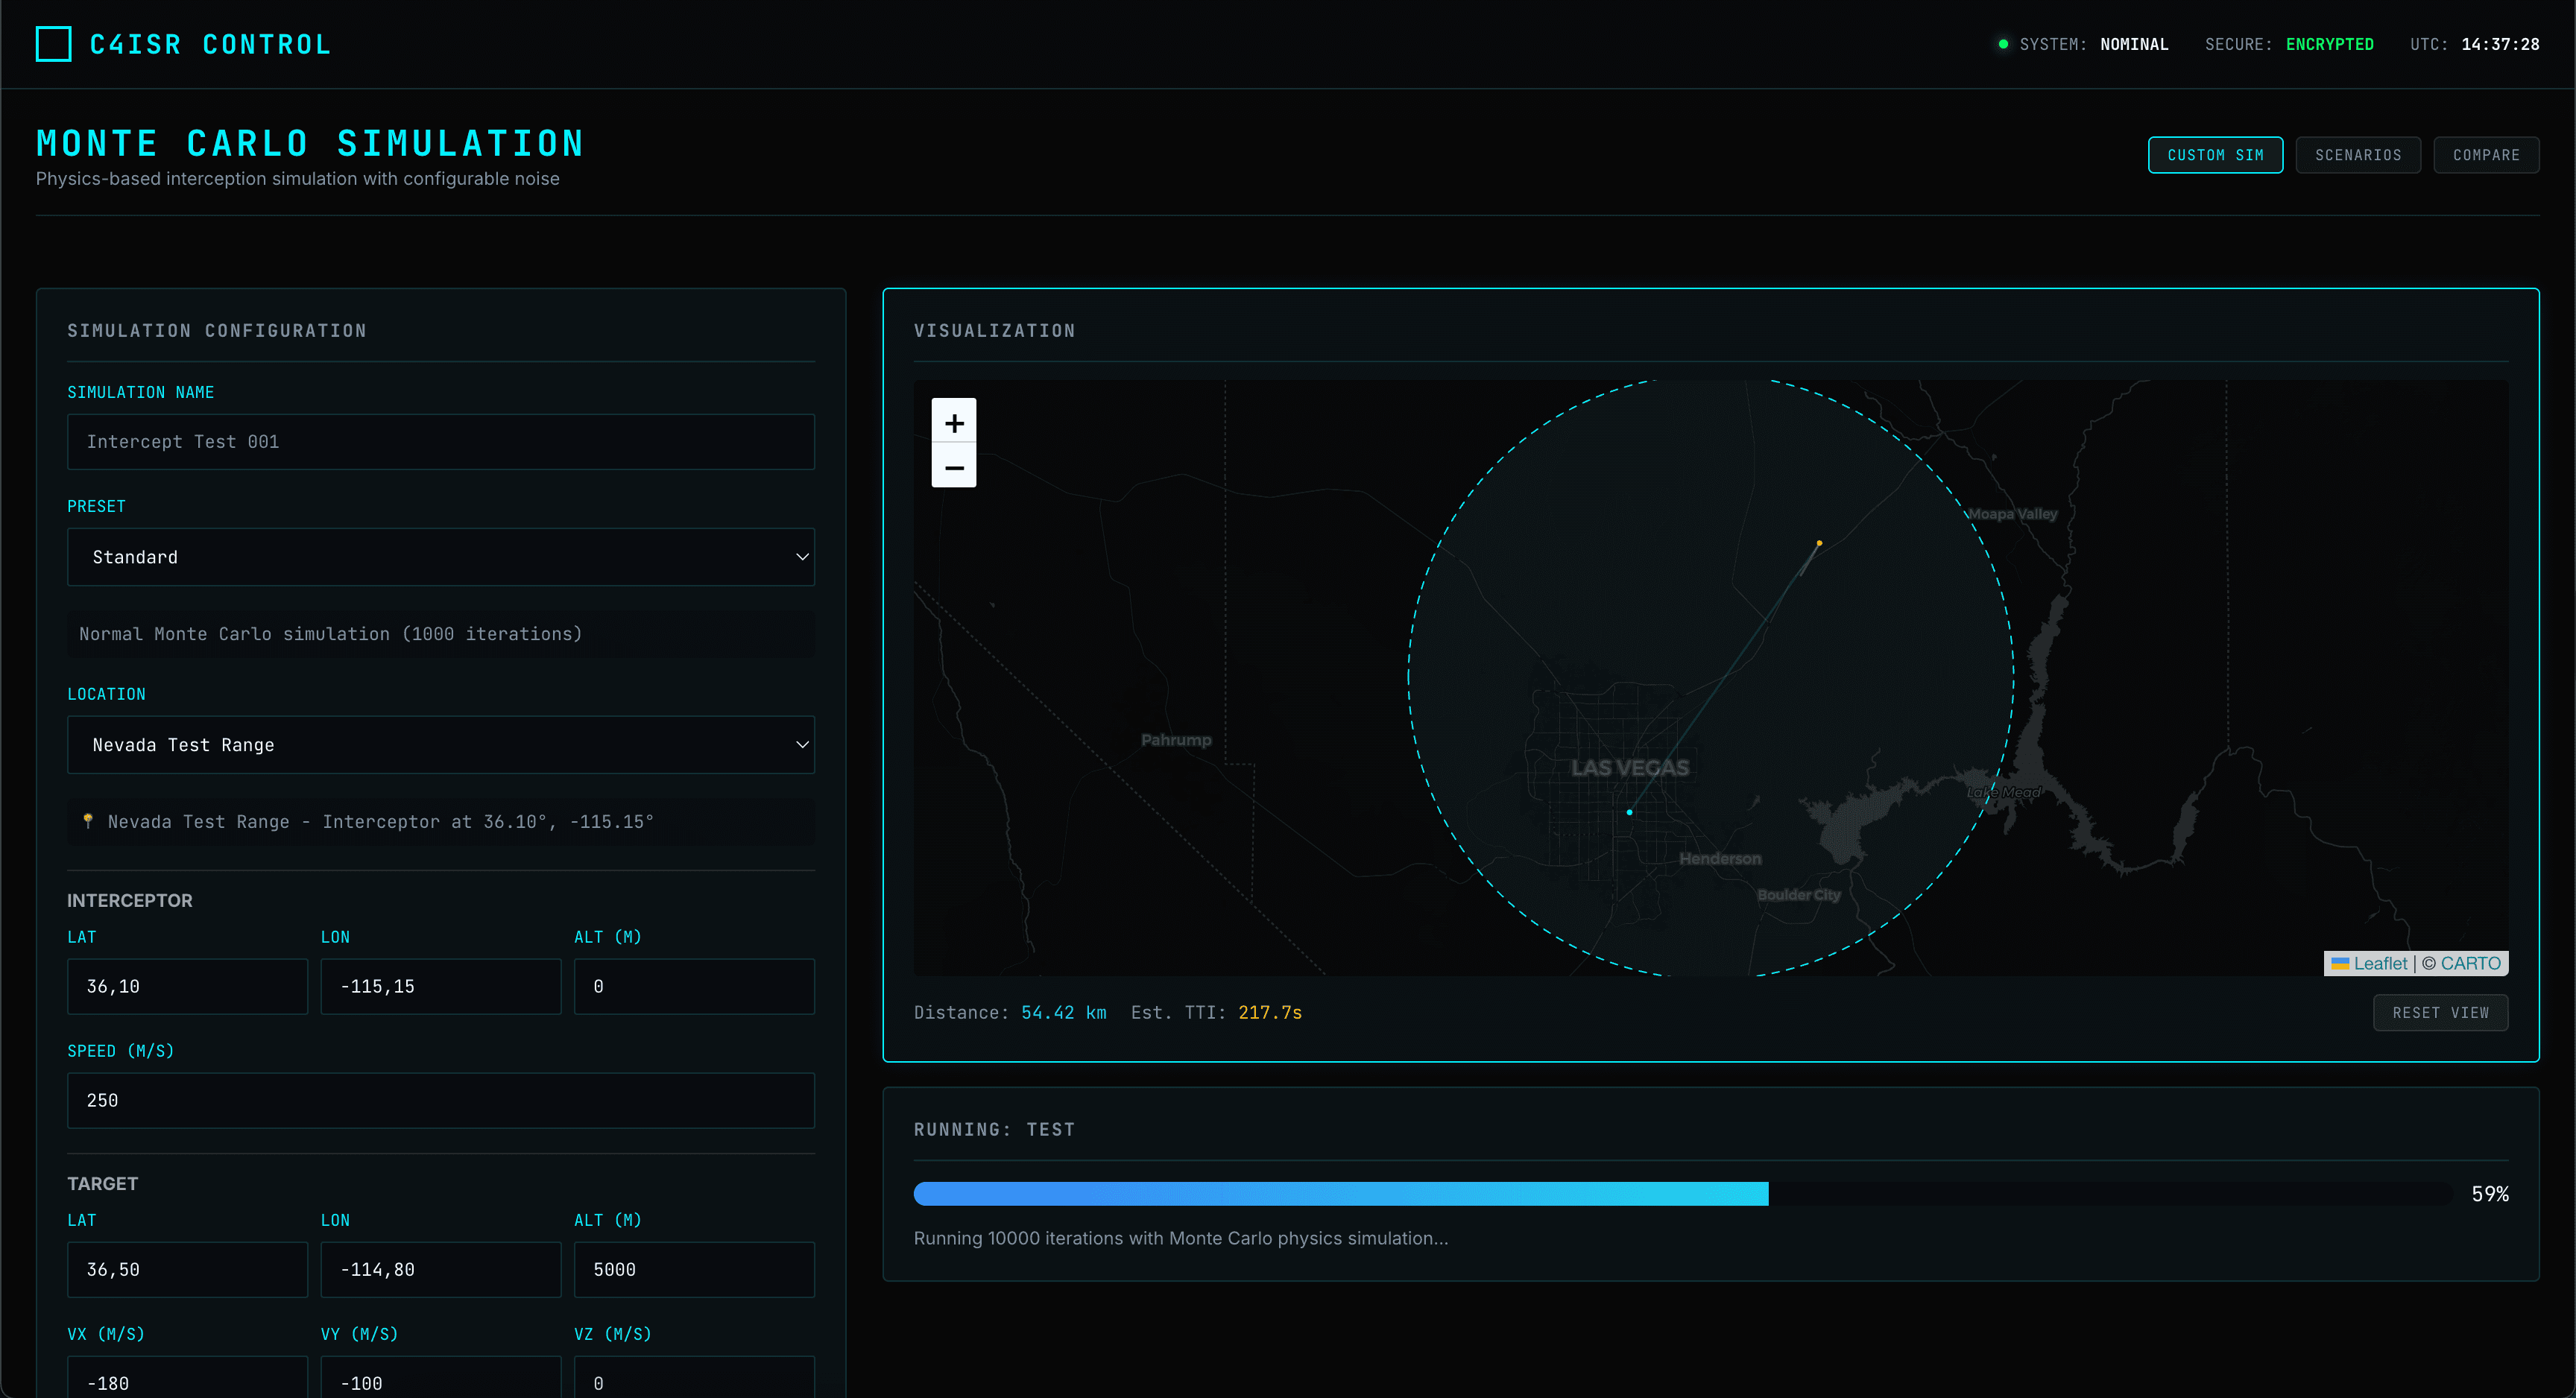Edit the Simulation Name field

coord(440,441)
